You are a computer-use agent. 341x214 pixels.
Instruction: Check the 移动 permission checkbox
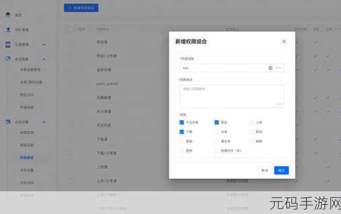(x=252, y=132)
